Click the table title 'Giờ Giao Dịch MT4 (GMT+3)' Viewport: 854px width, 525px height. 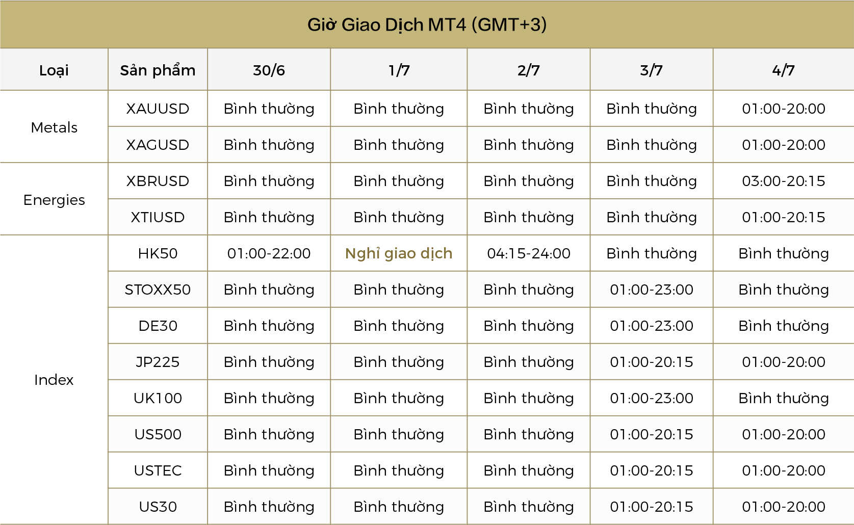[x=427, y=24]
